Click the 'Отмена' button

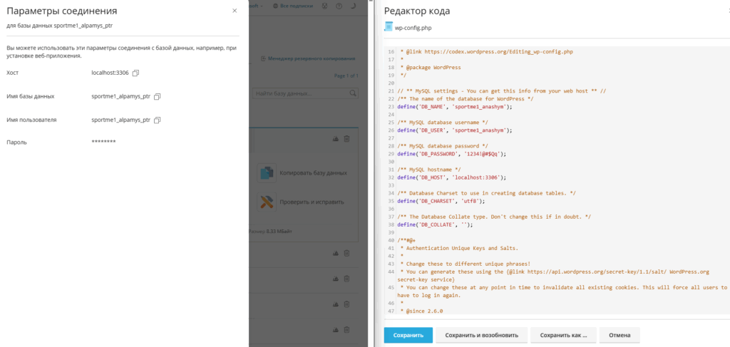pos(619,335)
